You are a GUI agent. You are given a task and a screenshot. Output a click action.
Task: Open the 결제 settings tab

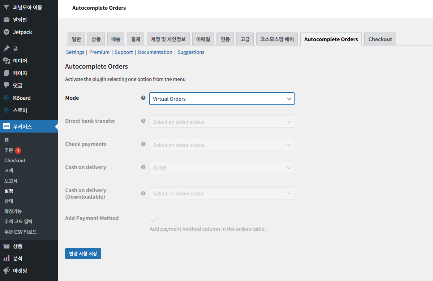click(x=136, y=39)
